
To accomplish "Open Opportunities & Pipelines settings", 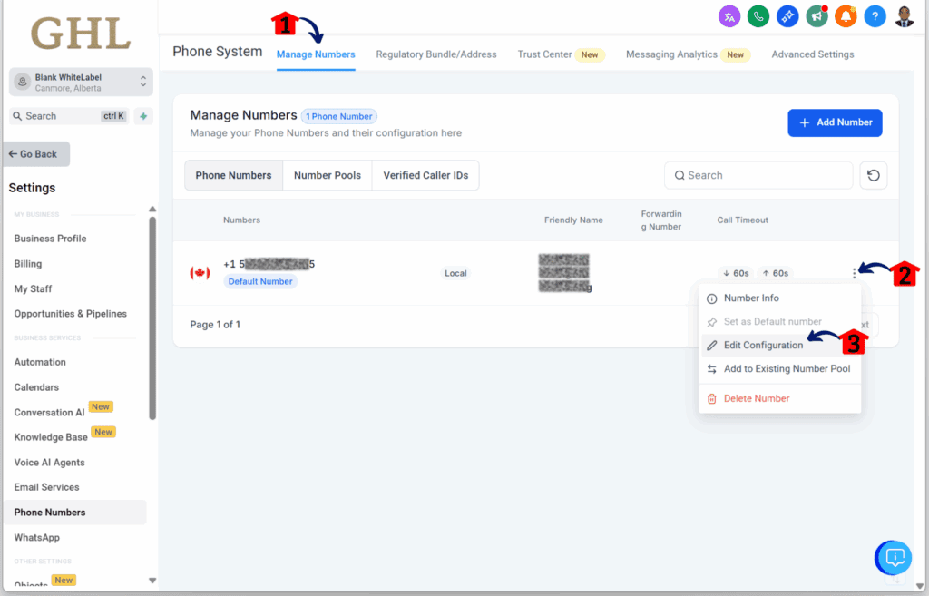I will [71, 314].
